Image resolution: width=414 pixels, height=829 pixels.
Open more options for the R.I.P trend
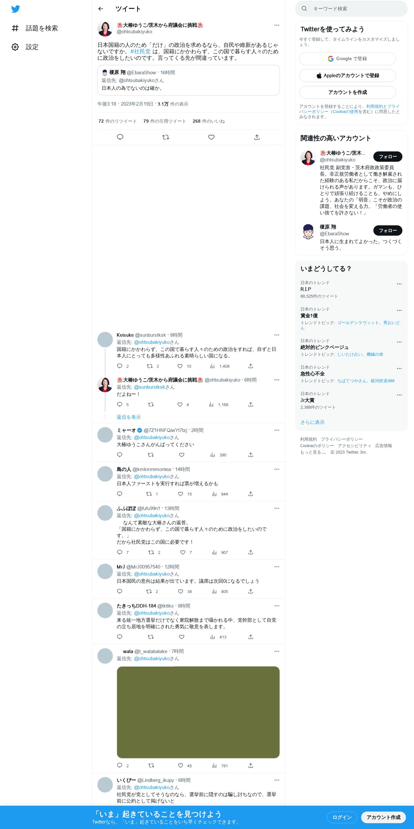tap(399, 284)
